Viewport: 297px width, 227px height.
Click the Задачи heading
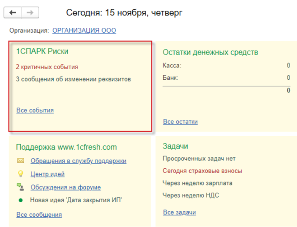[x=175, y=146]
